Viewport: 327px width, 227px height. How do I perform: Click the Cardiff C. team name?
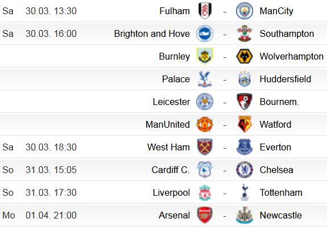tap(171, 170)
